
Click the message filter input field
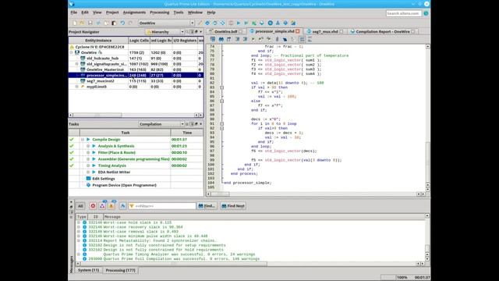(x=163, y=206)
